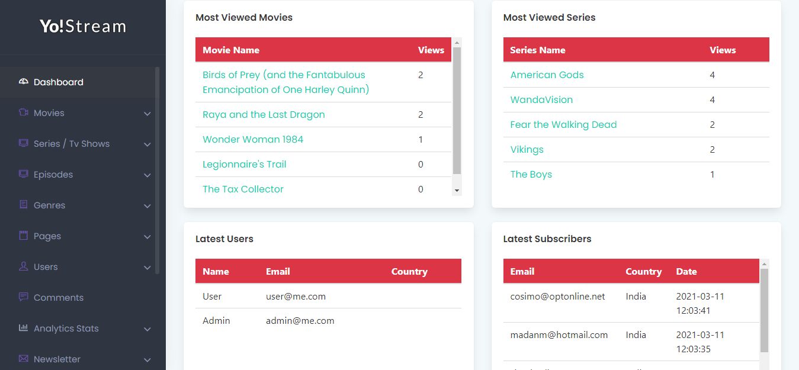Image resolution: width=799 pixels, height=370 pixels.
Task: Click the Pages window icon
Action: coord(24,236)
